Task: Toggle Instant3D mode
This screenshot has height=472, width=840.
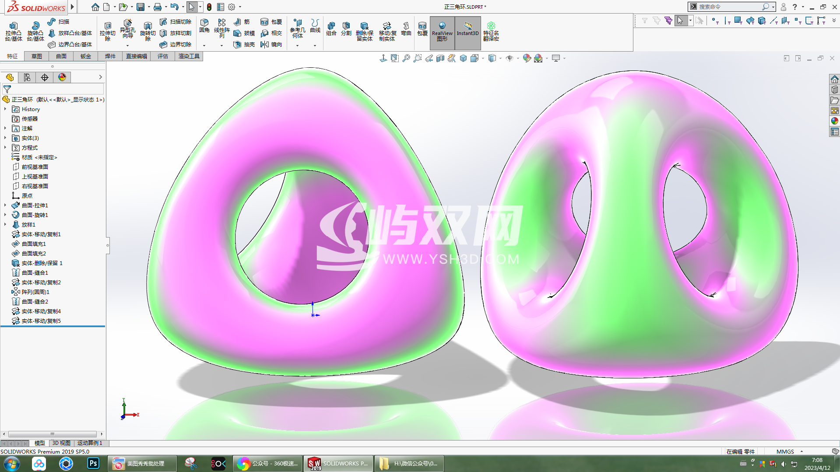Action: pos(467,32)
